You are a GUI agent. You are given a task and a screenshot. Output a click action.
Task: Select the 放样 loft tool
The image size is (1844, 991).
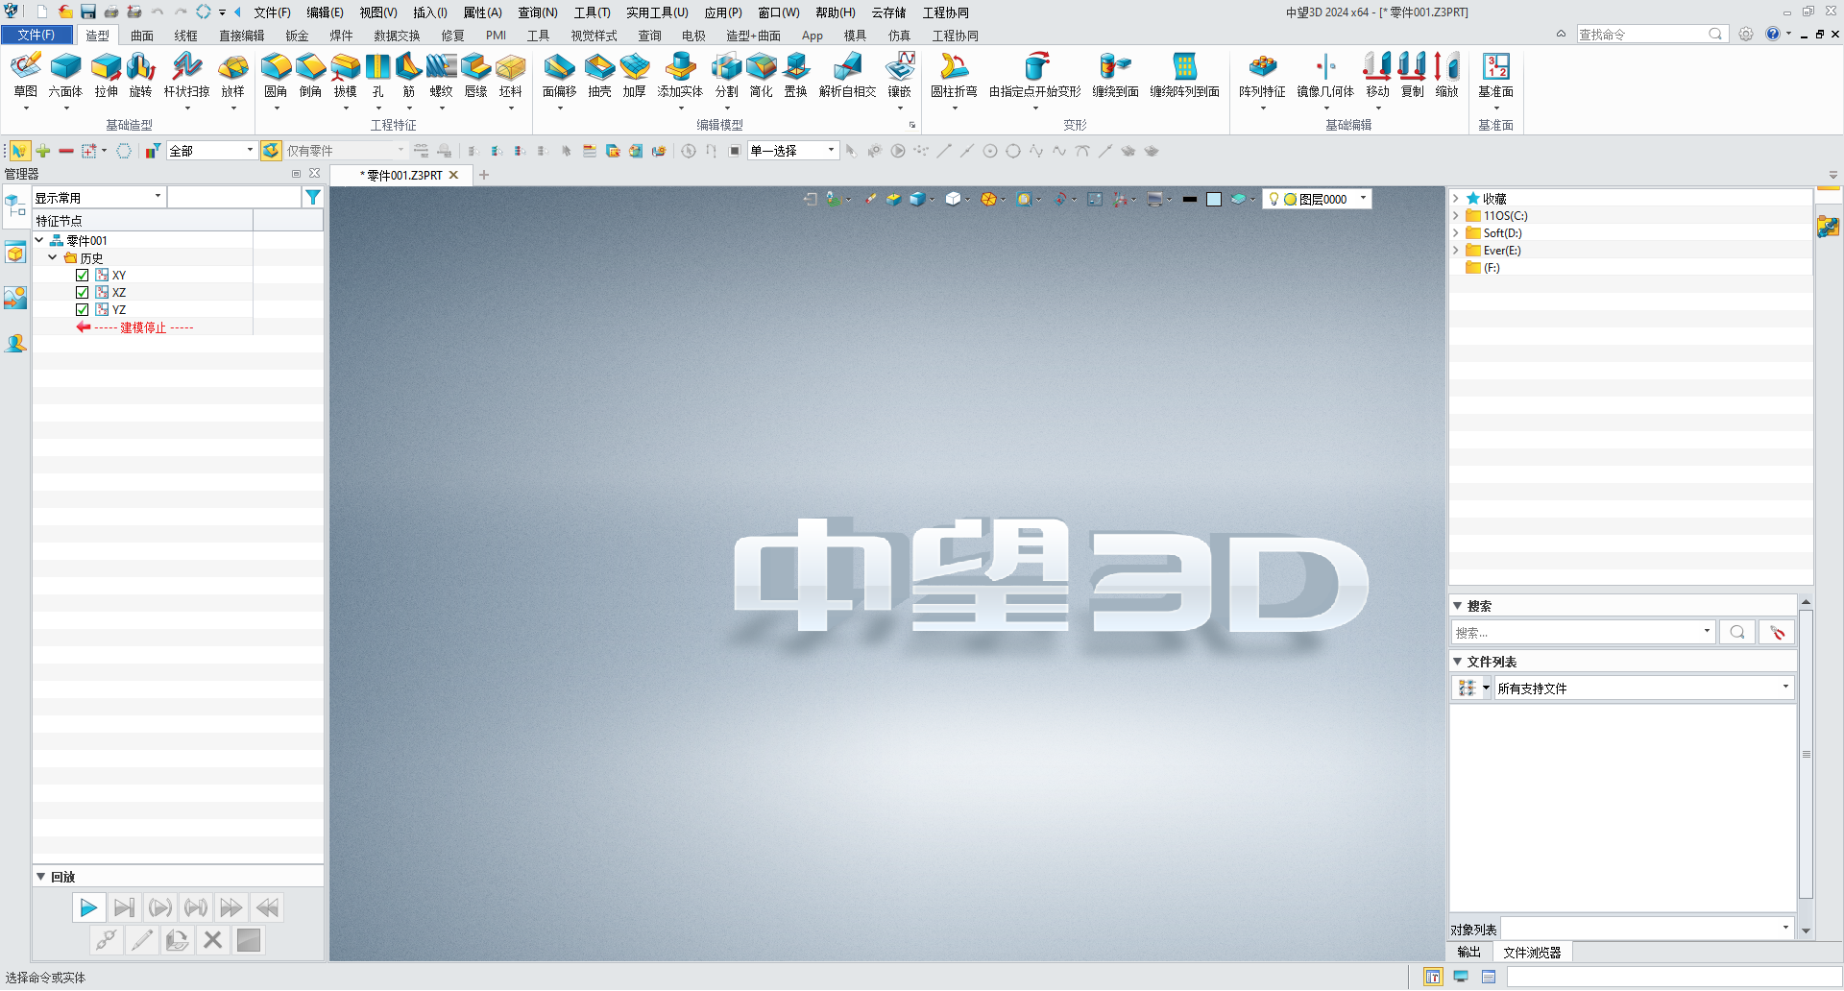click(x=233, y=75)
